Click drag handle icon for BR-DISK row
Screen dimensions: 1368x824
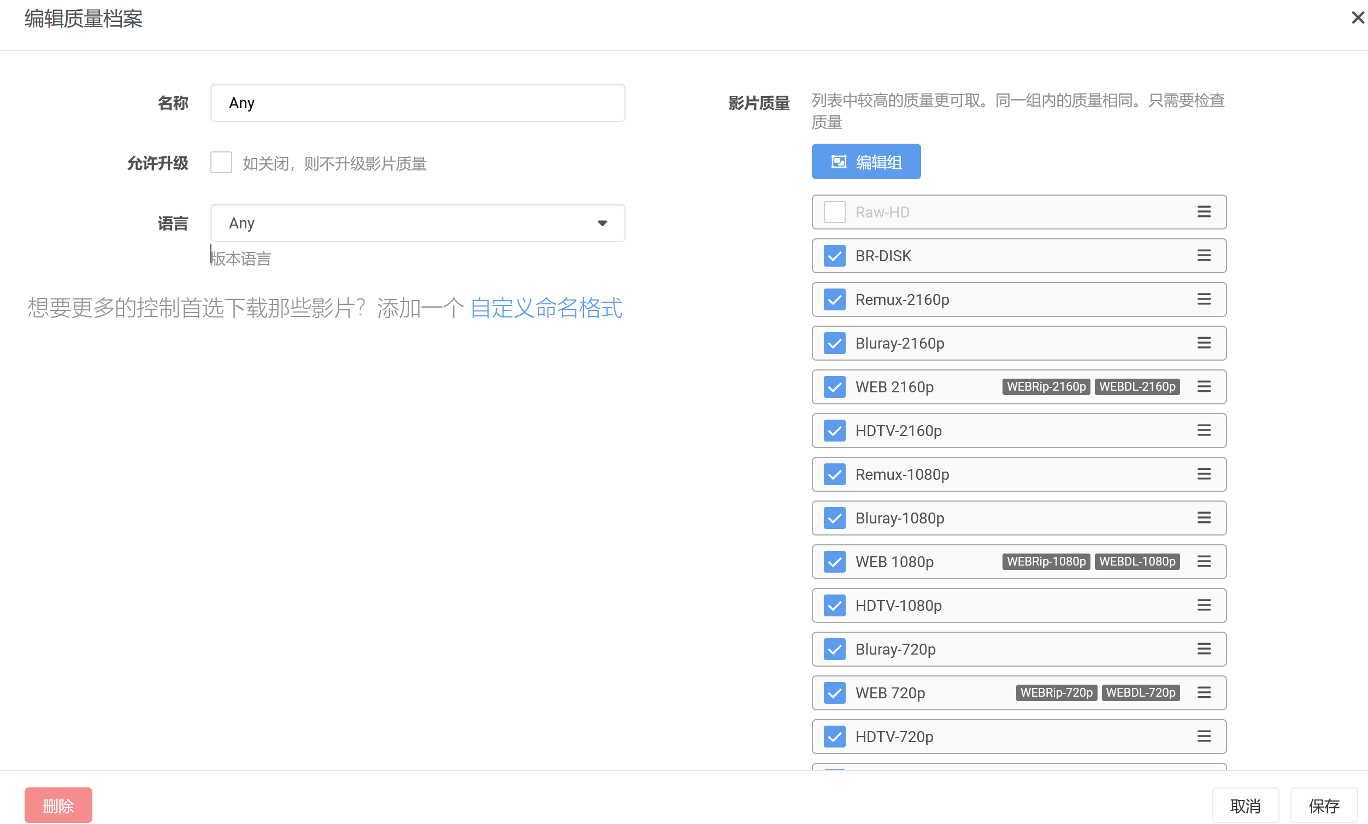(x=1204, y=255)
